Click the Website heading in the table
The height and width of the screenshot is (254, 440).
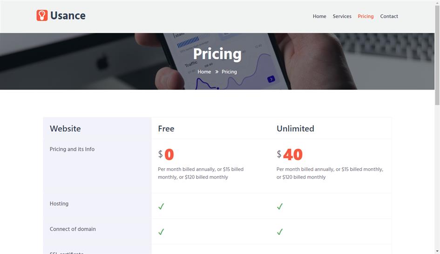tap(65, 129)
